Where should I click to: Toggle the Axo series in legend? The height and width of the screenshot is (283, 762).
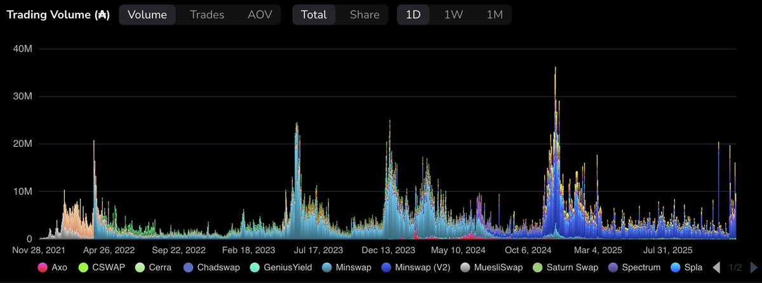coord(51,268)
